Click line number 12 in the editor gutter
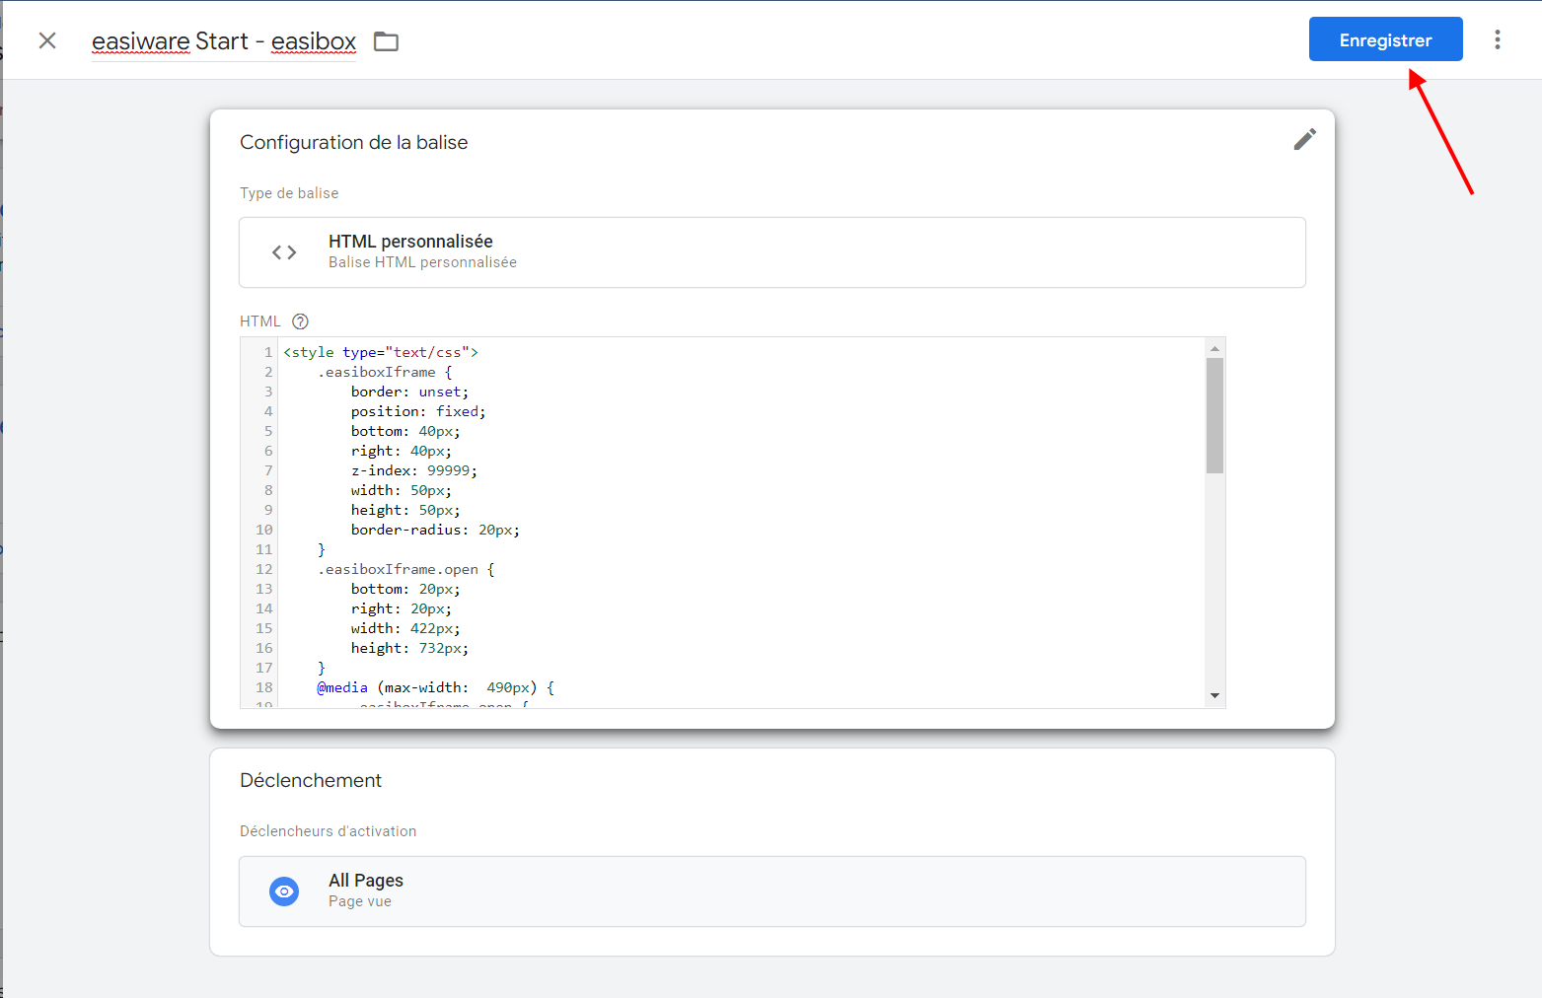Image resolution: width=1542 pixels, height=998 pixels. [263, 569]
